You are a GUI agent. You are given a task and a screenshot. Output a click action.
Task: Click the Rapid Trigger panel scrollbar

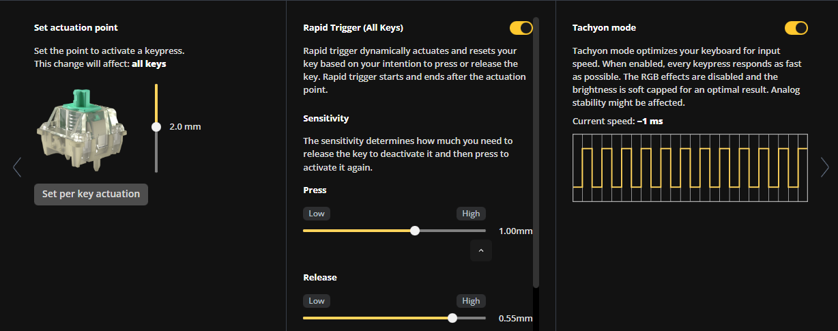pos(536,150)
